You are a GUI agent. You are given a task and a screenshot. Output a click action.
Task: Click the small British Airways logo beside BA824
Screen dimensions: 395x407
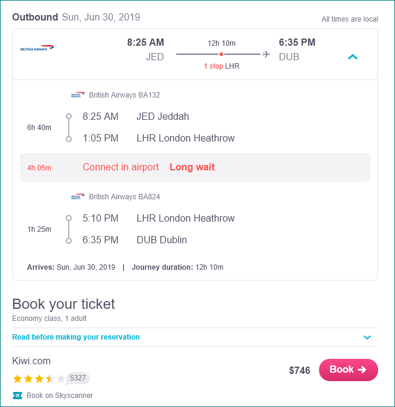point(78,196)
